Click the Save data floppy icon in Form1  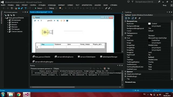click(x=67, y=20)
